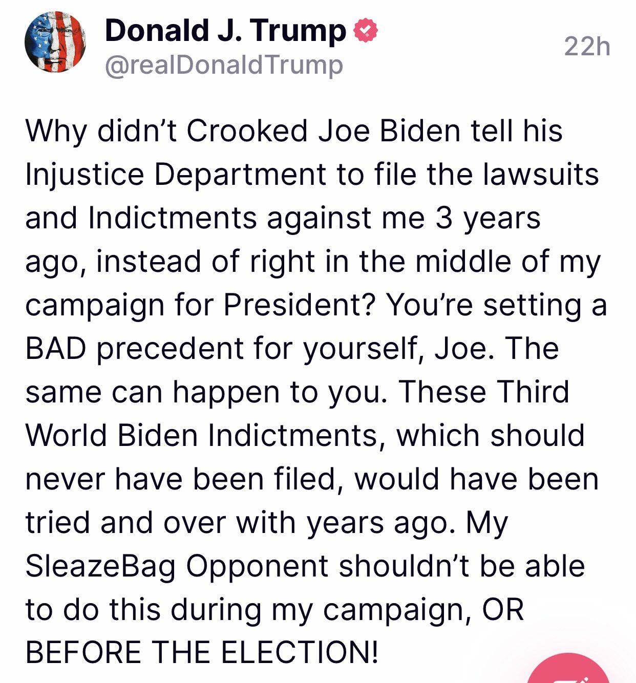Tap the phrase "World Biden Indictments"
The image size is (636, 683).
pyautogui.click(x=202, y=436)
